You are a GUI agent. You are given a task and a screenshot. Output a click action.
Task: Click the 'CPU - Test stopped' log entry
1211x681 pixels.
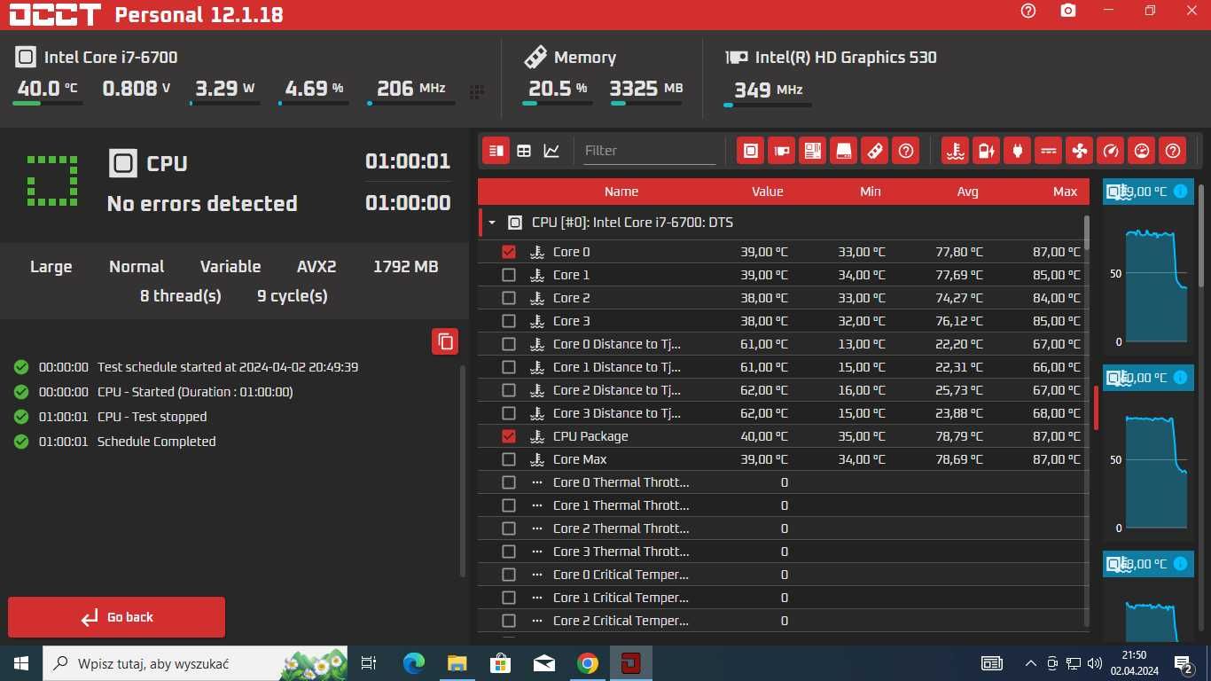(x=152, y=417)
